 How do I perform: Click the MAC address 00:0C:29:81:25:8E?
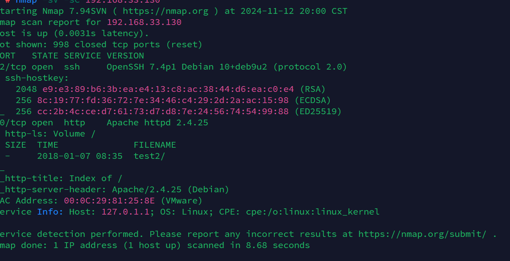(x=109, y=201)
